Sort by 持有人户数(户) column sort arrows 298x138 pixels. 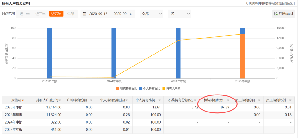(60, 100)
